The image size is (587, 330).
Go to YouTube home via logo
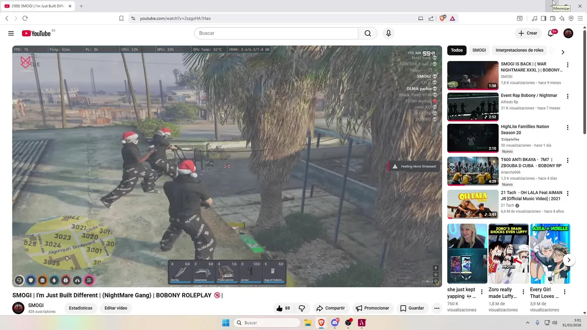click(36, 33)
